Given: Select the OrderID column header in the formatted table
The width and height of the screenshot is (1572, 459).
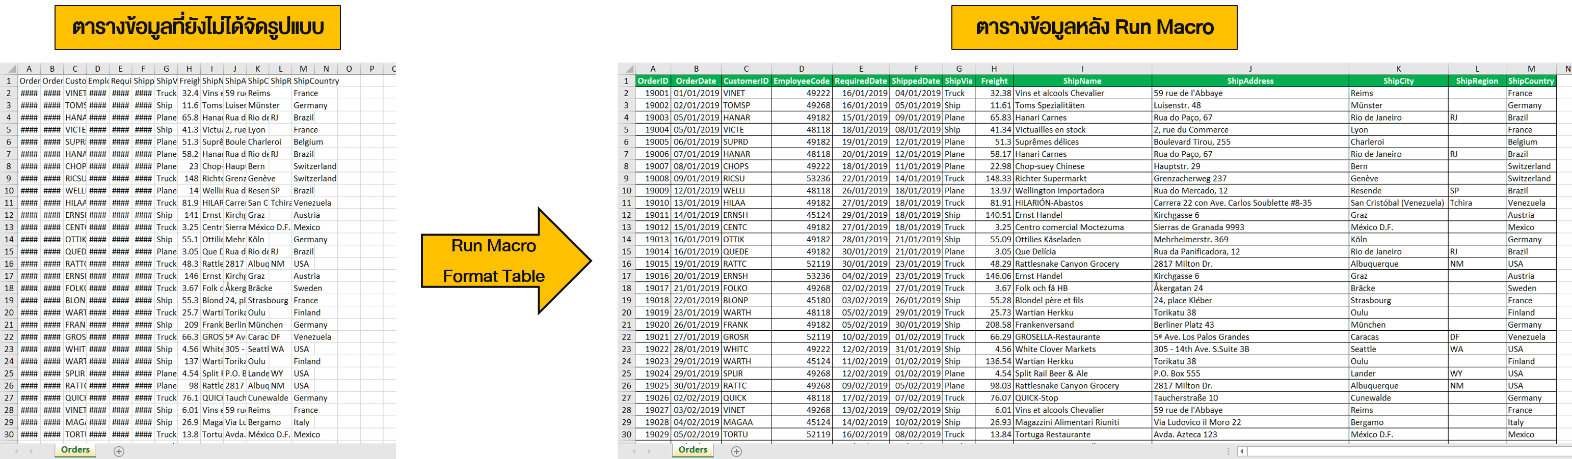Looking at the screenshot, I should click(x=652, y=80).
